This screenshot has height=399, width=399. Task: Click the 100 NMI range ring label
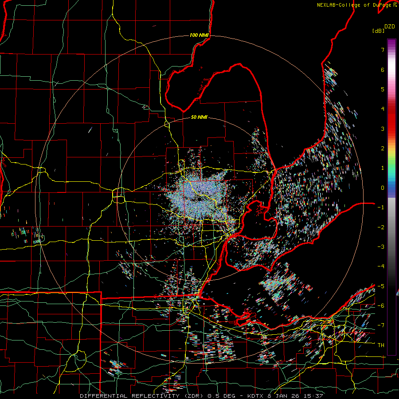[199, 35]
